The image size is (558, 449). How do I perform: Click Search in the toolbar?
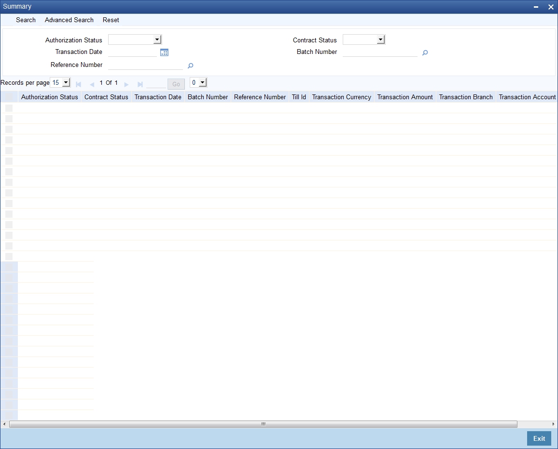pos(26,20)
